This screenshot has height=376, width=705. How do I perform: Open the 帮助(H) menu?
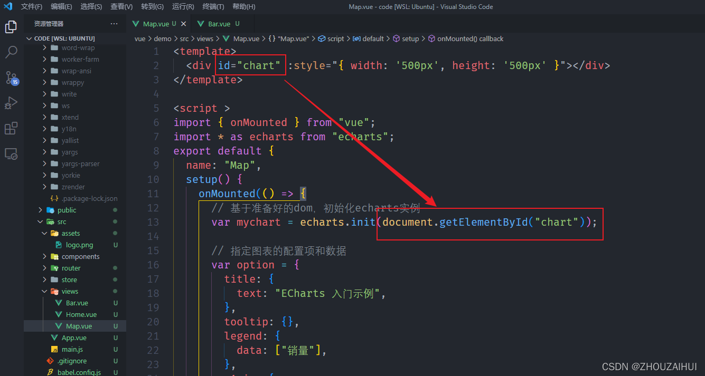(x=244, y=6)
